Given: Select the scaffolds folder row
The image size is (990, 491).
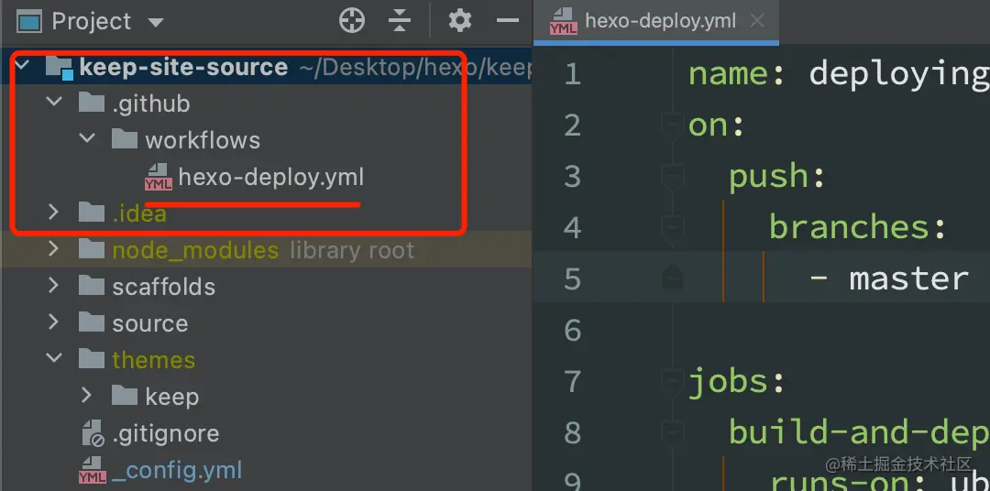Looking at the screenshot, I should (x=266, y=287).
